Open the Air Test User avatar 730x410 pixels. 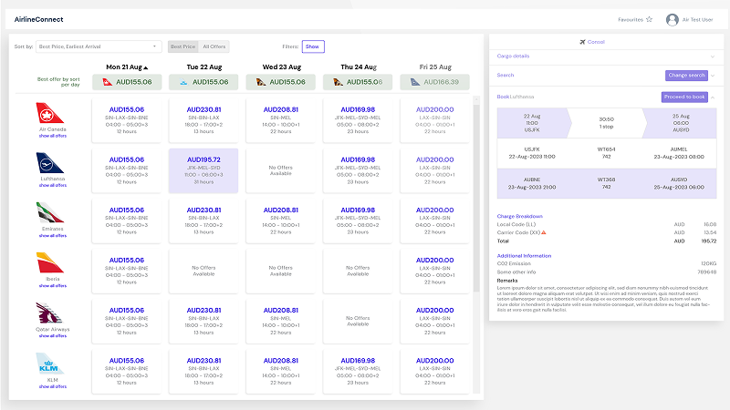pyautogui.click(x=672, y=19)
